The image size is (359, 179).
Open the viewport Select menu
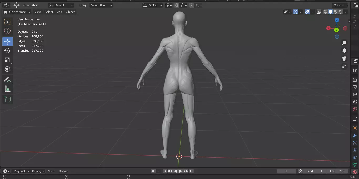pyautogui.click(x=49, y=12)
